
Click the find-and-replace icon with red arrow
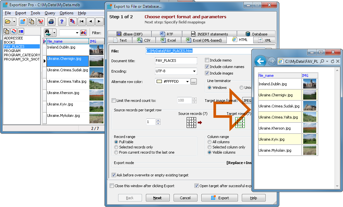(40, 21)
